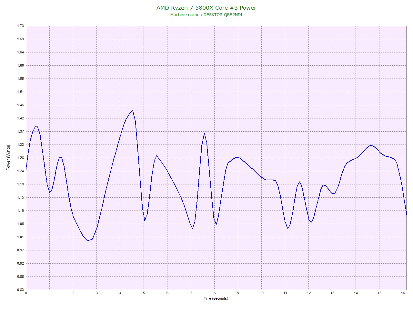The height and width of the screenshot is (309, 413).
Task: Click the x-axis tick label 15
Action: [x=379, y=293]
